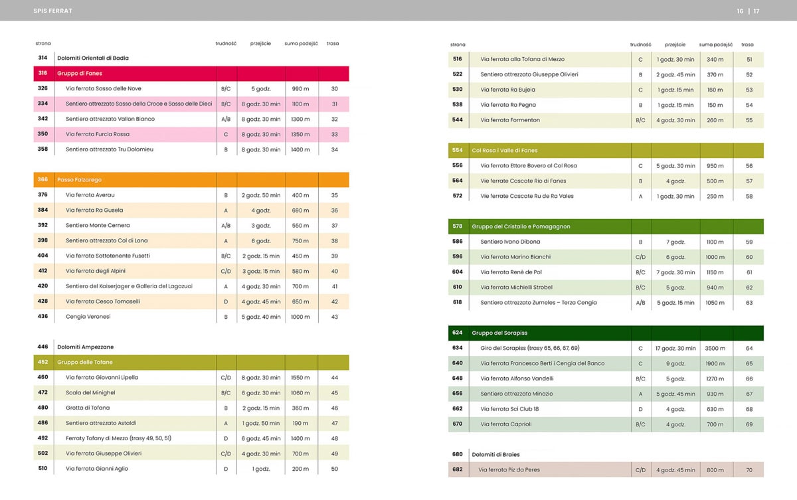Image resolution: width=797 pixels, height=500 pixels.
Task: Click Via ferrata Piz da Peres row
Action: [x=509, y=469]
